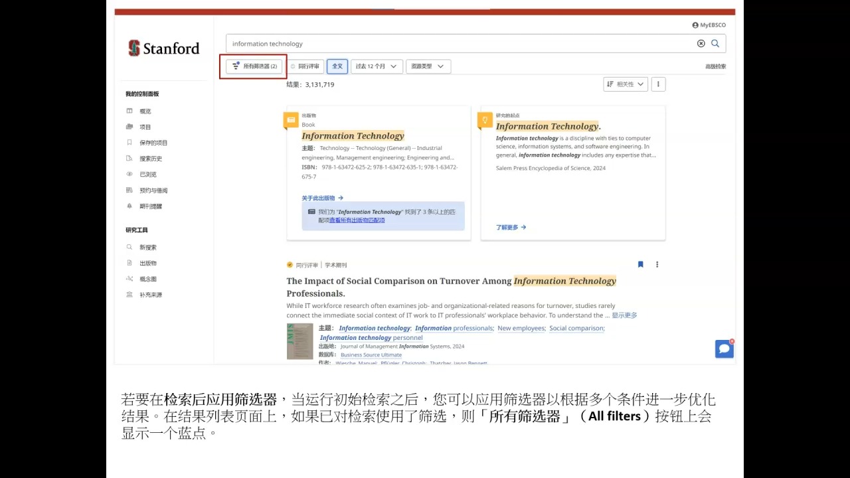Expand the 资源类型 source type dropdown
The width and height of the screenshot is (850, 478).
coord(428,66)
